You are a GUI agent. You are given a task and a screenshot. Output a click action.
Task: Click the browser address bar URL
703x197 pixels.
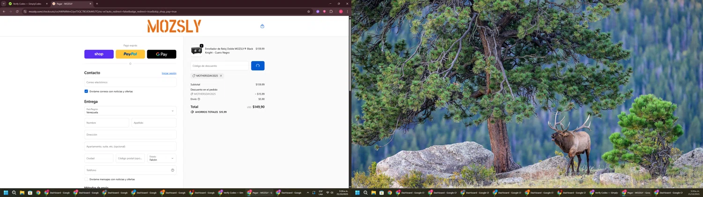103,12
